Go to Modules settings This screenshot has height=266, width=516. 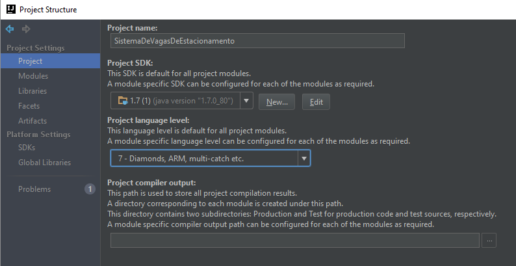pos(33,76)
